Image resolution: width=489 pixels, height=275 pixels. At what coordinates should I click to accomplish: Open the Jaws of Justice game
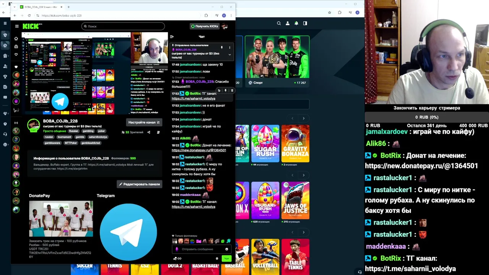295,201
